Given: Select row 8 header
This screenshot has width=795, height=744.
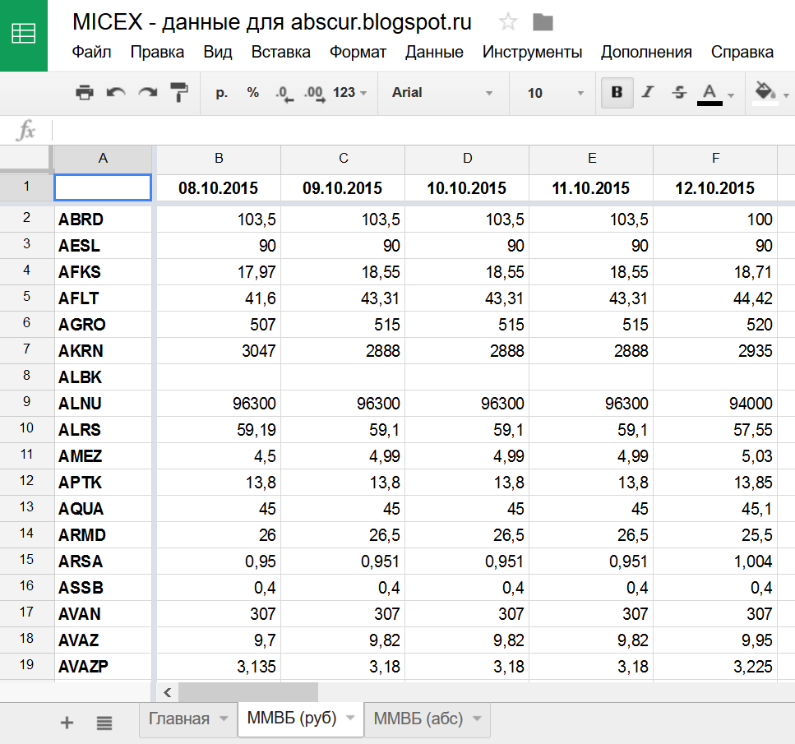Looking at the screenshot, I should tap(26, 377).
